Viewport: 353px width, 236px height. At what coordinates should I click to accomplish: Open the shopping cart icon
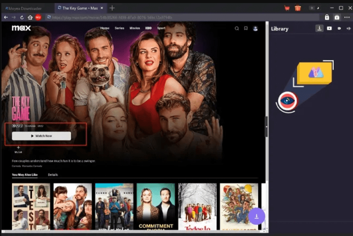(287, 8)
